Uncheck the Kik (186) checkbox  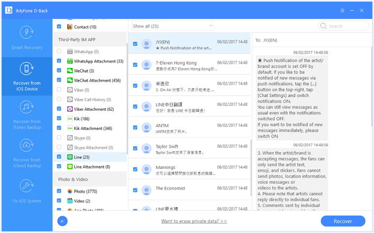[59, 118]
